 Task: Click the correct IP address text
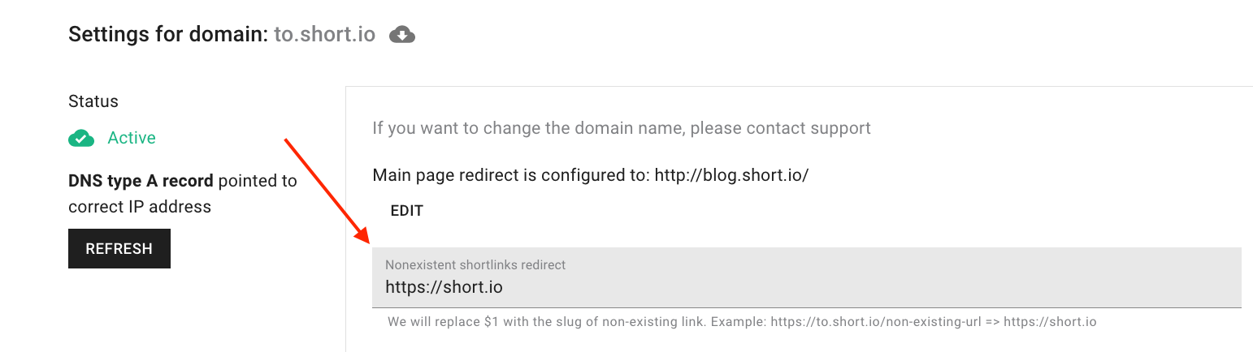pos(140,207)
